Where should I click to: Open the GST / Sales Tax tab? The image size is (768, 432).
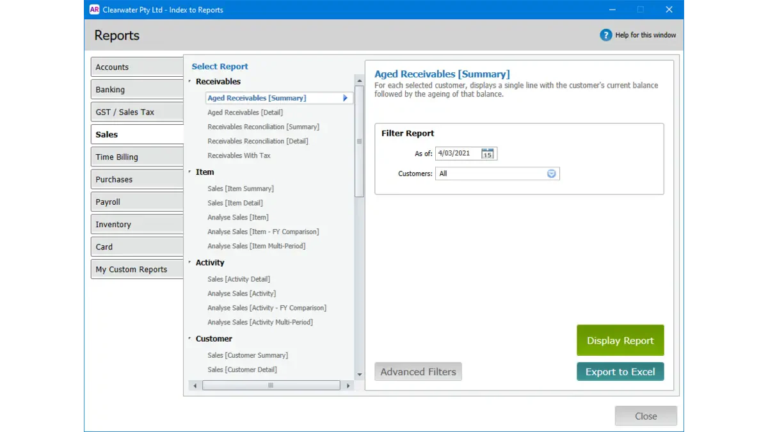point(137,112)
